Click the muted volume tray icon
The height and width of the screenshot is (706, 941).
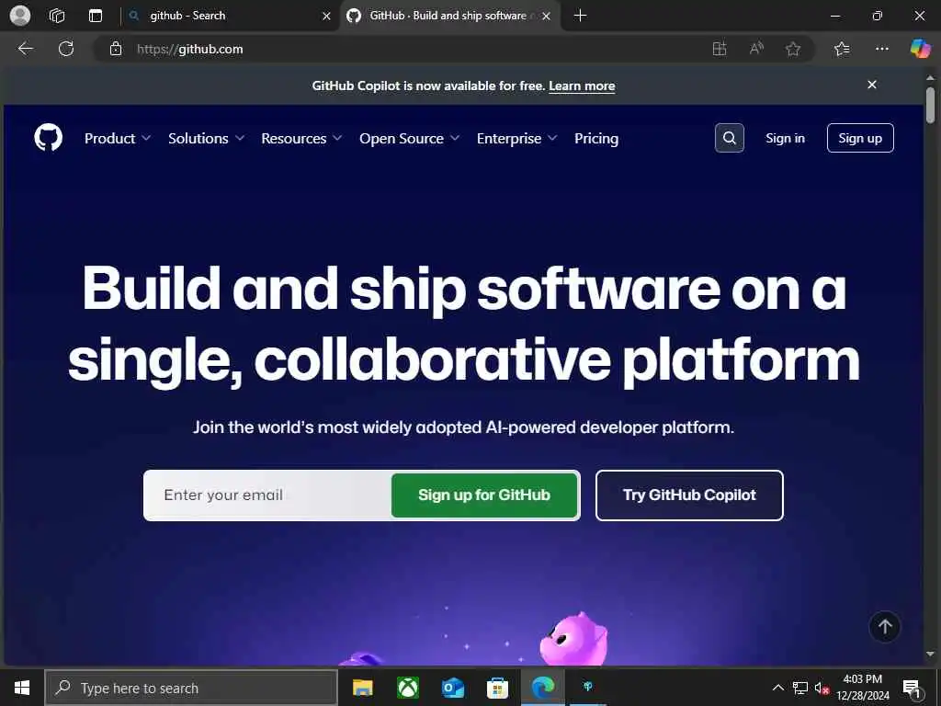(x=822, y=688)
